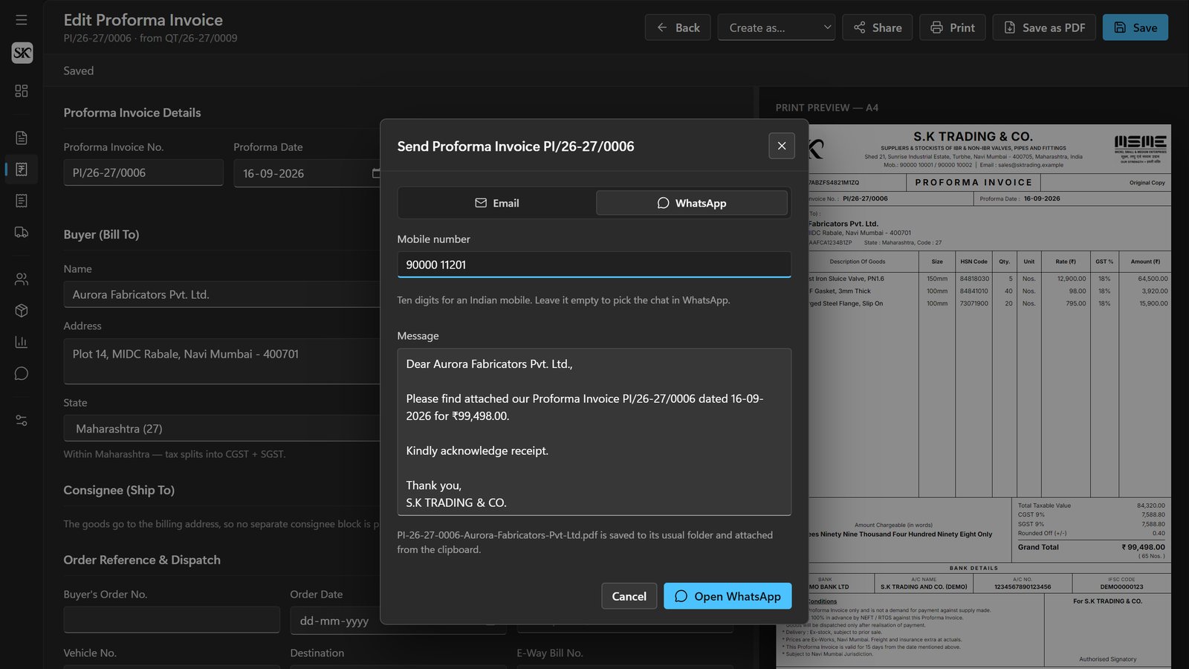Open the delivery truck icon in sidebar
Screen dimensions: 1189x669
click(22, 232)
